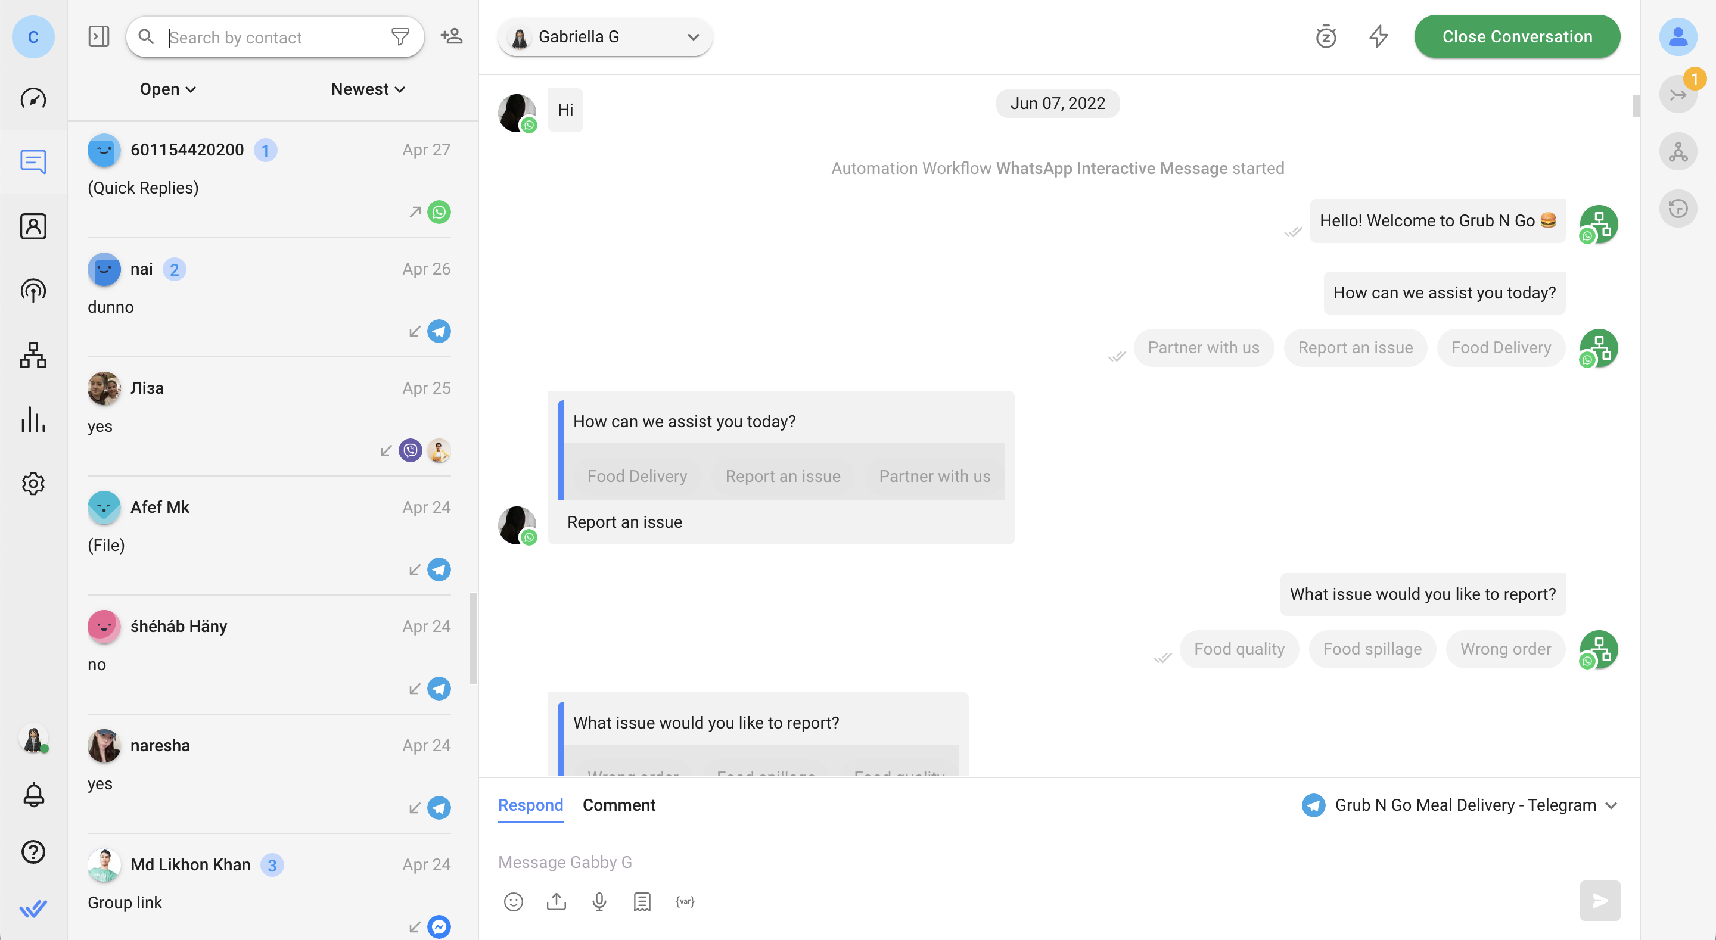Toggle the sidebar collapse icon

[x=100, y=36]
